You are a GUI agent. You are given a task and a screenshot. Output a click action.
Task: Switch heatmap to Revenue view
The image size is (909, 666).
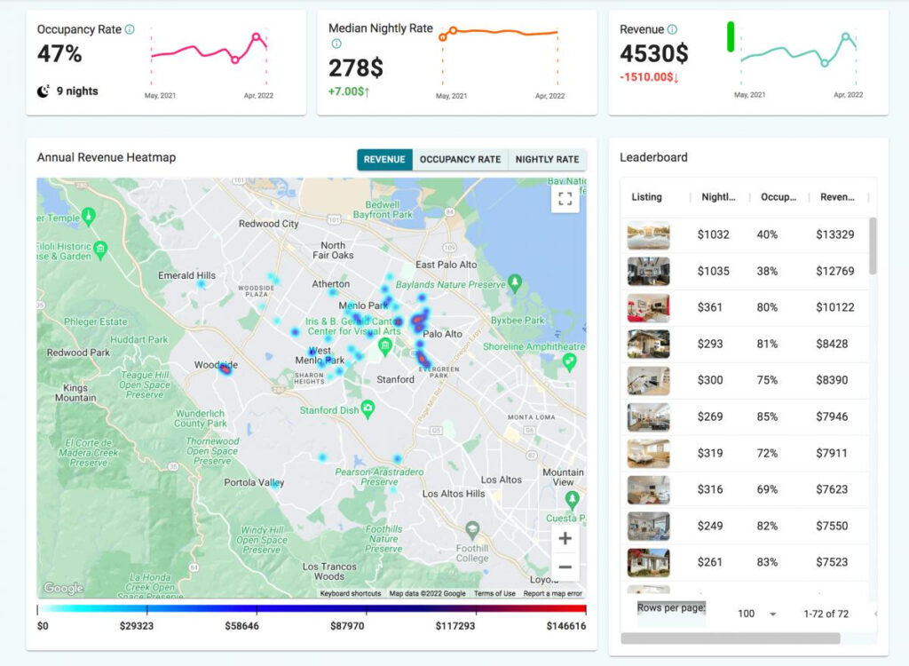(x=384, y=160)
